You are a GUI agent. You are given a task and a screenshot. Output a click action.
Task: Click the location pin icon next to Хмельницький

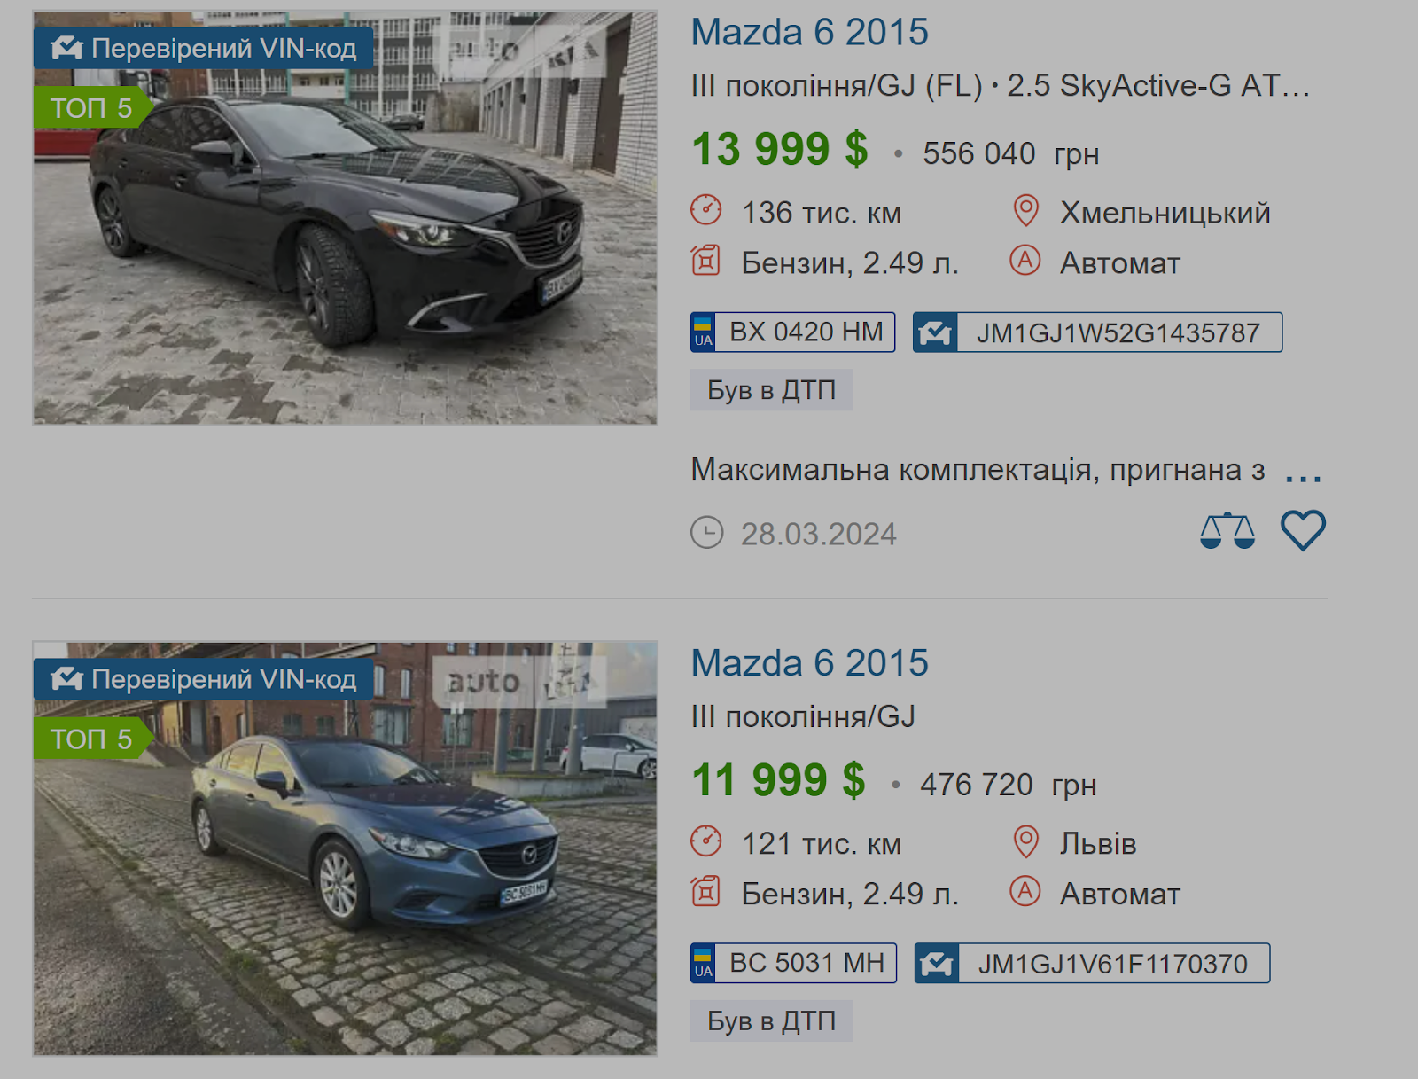pos(1025,211)
